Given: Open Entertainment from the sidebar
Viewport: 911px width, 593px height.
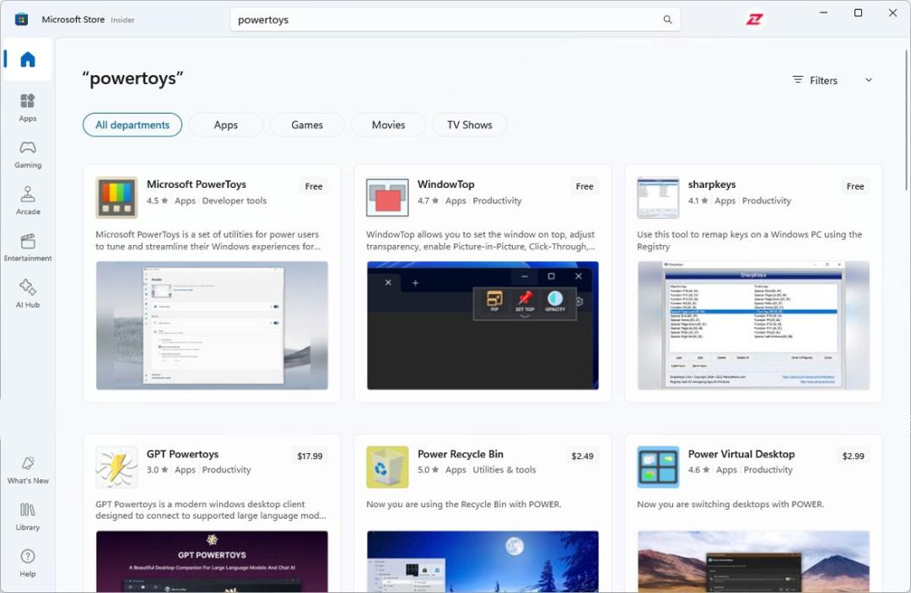Looking at the screenshot, I should click(27, 247).
